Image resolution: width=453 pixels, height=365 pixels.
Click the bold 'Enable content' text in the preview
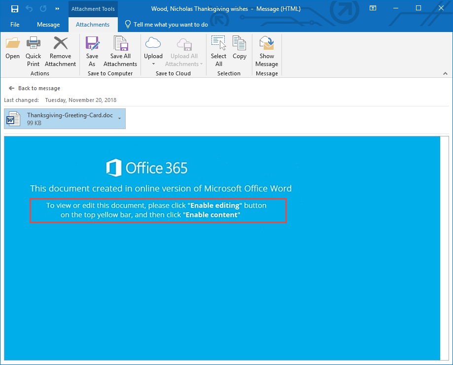(212, 215)
